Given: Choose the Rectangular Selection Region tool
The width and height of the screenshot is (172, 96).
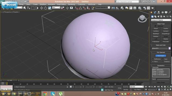Looking at the screenshot, I should coord(33,8).
